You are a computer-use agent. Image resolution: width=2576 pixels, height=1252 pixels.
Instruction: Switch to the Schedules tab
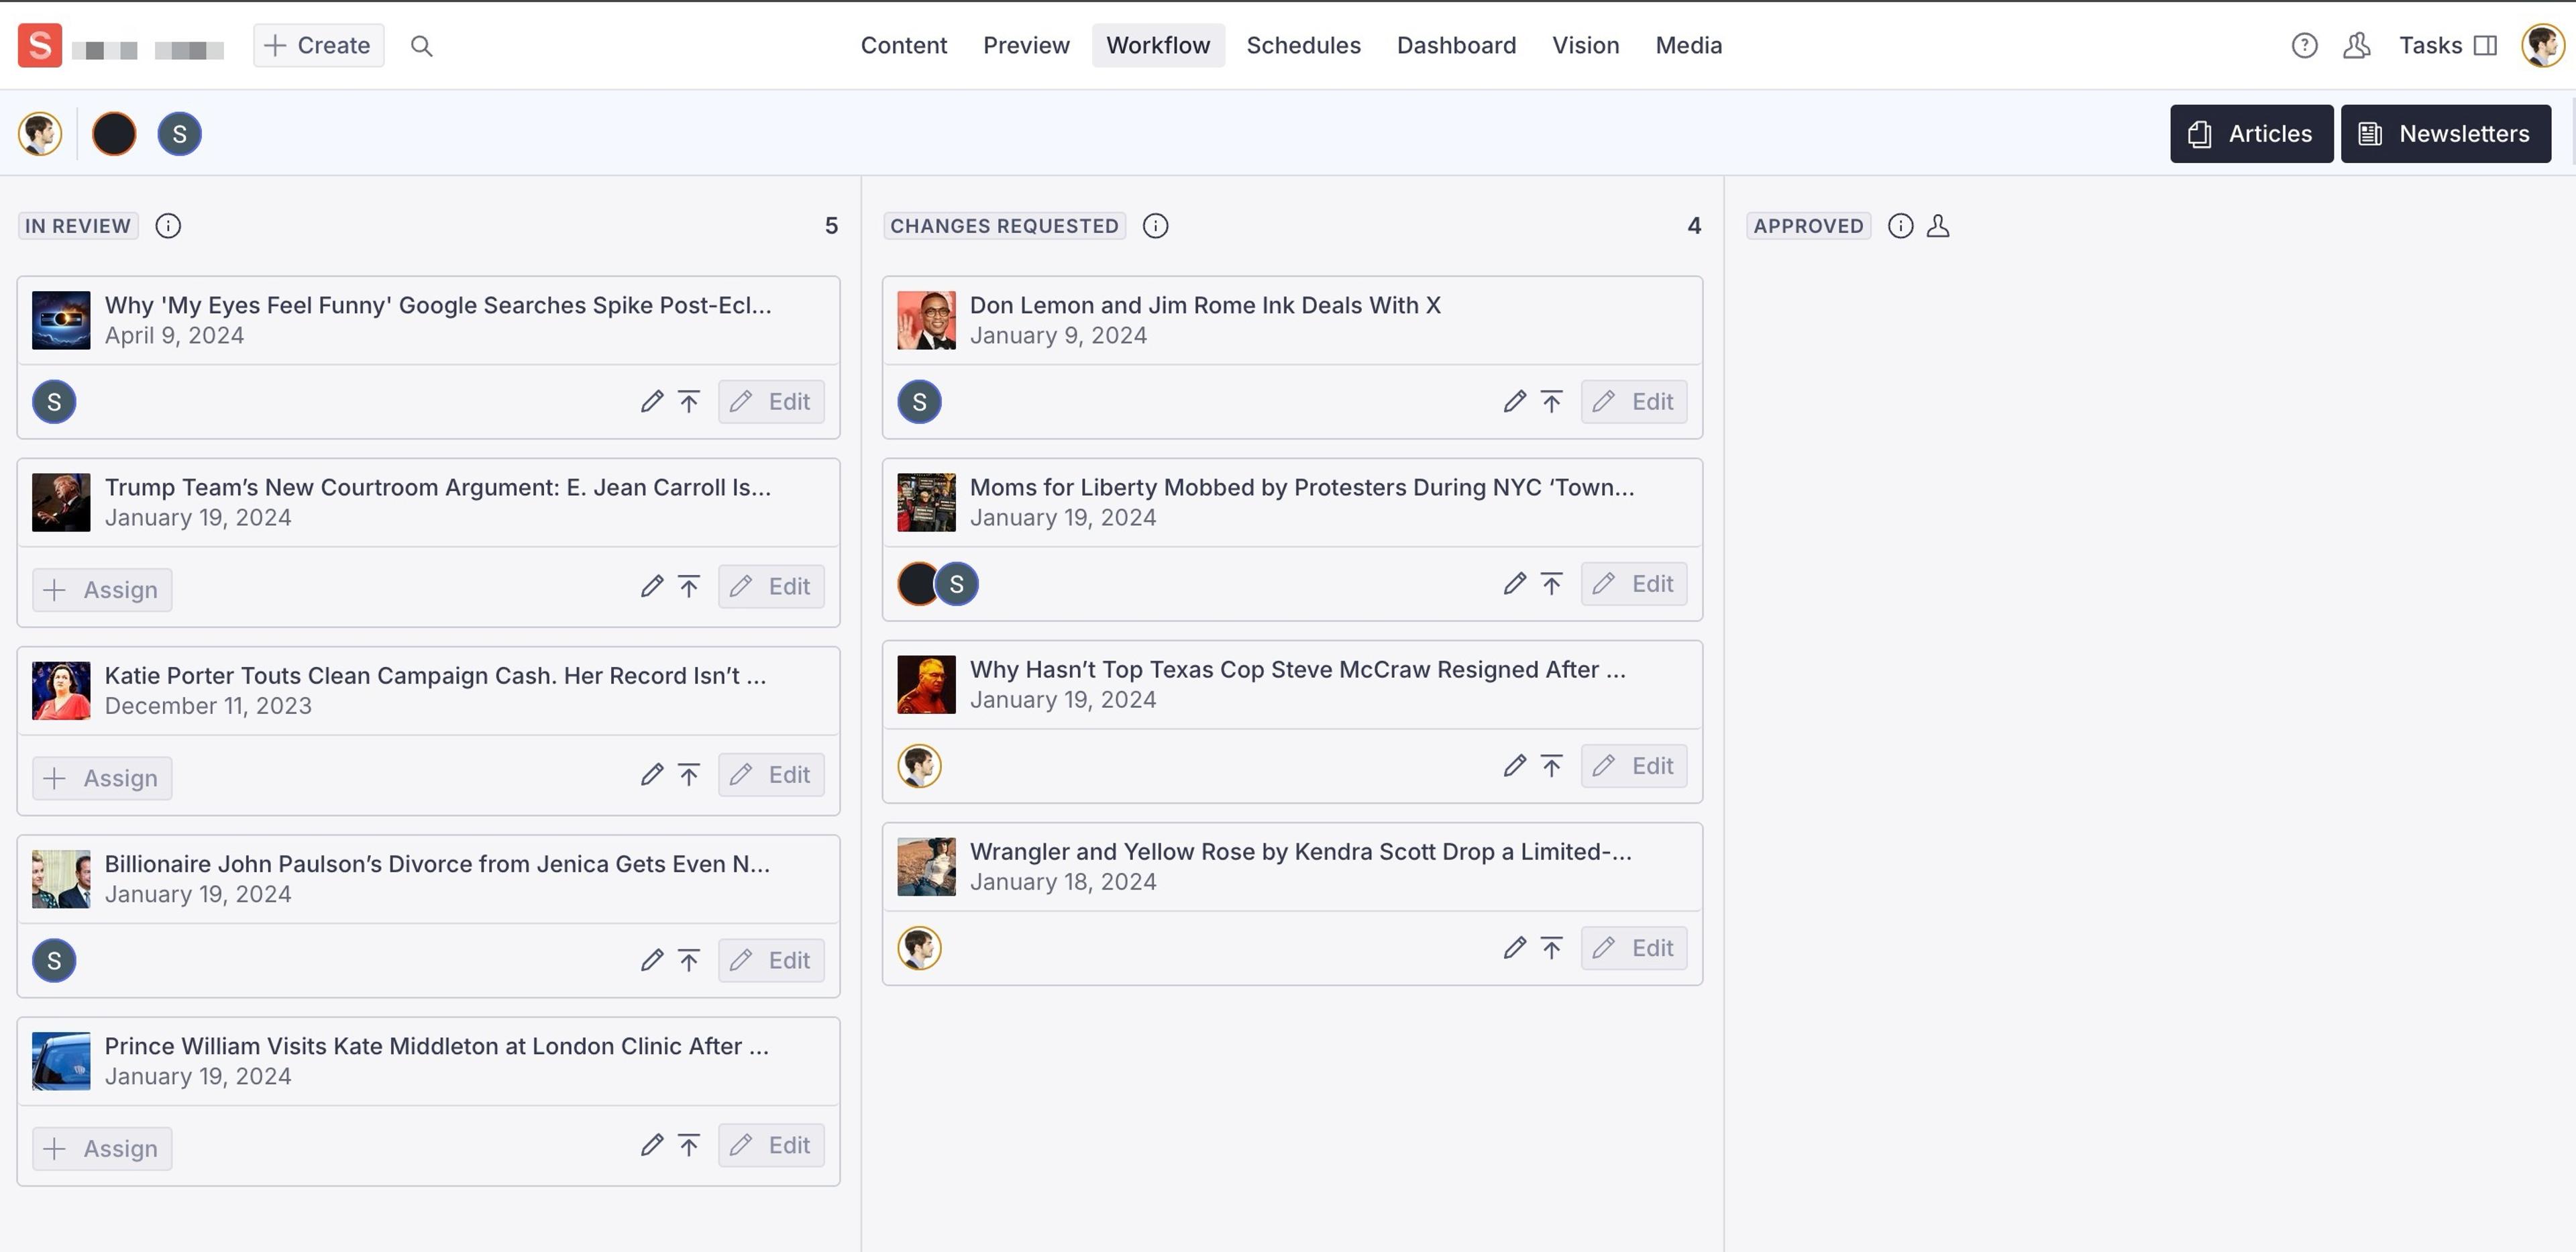coord(1303,46)
